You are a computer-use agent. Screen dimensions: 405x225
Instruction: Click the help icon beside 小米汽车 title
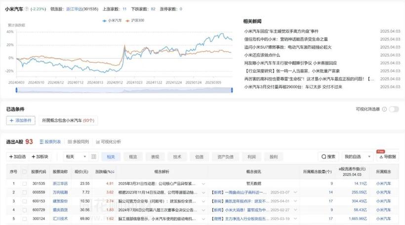(x=27, y=9)
